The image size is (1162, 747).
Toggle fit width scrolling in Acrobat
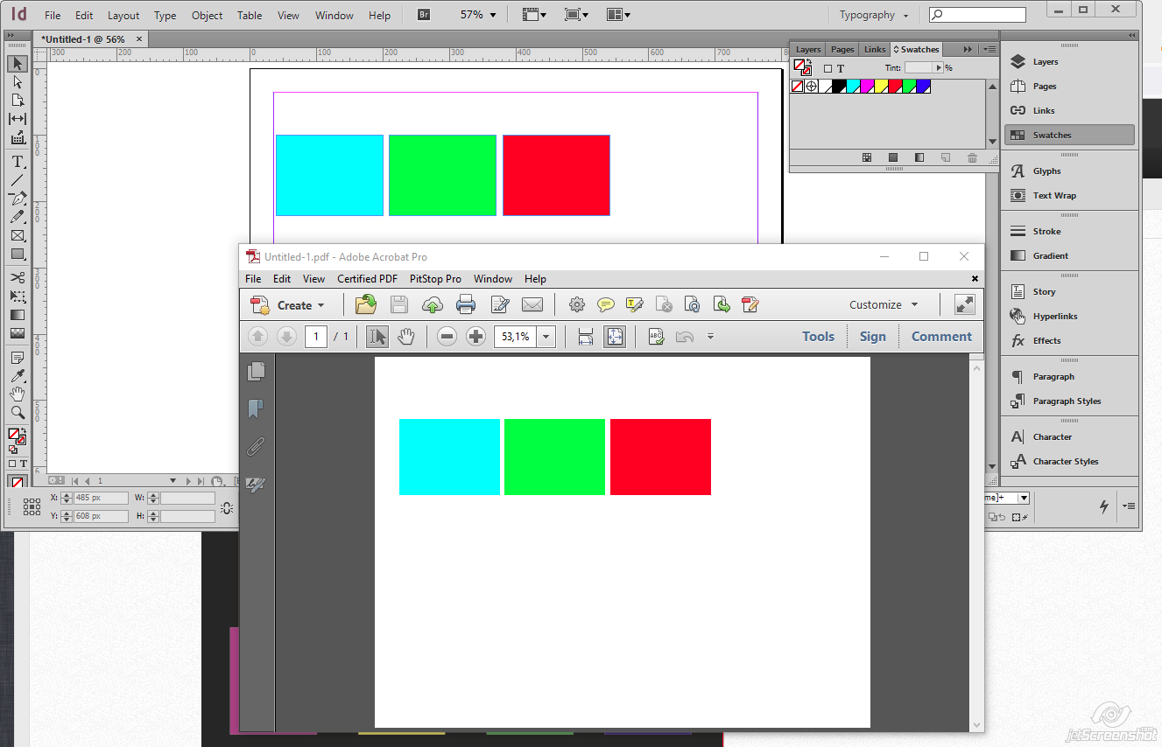tap(586, 337)
